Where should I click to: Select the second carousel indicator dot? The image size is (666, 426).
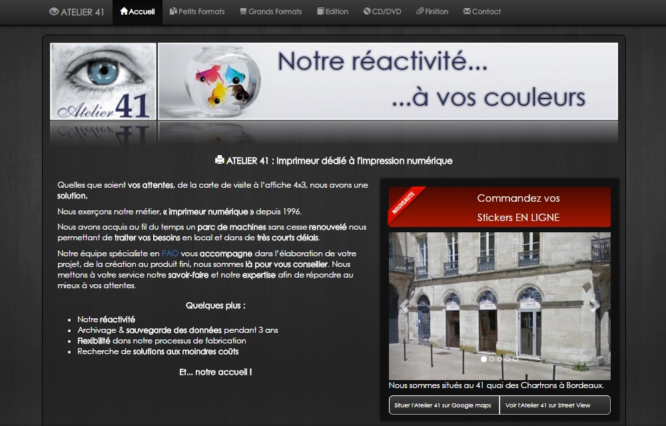[492, 359]
